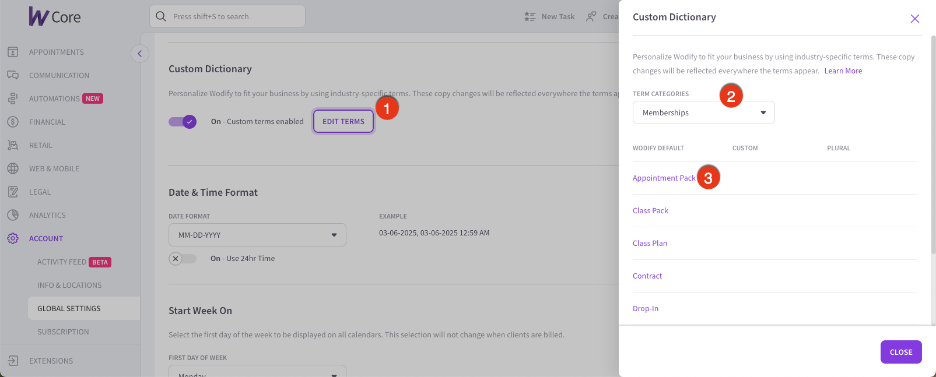This screenshot has height=377, width=936.
Task: Click the Retail cart icon
Action: click(13, 145)
